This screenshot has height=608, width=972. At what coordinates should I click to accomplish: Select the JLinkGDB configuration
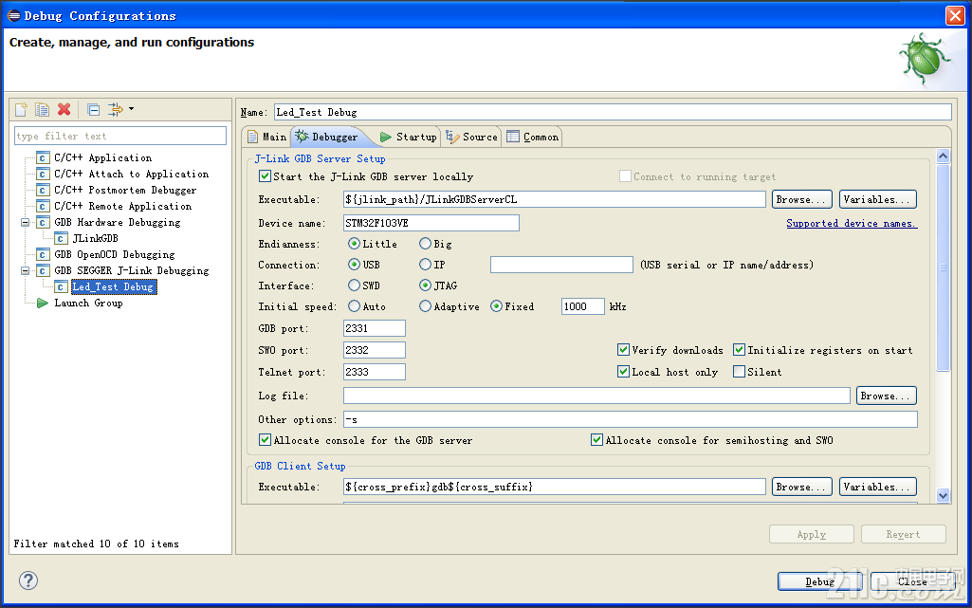pos(96,239)
